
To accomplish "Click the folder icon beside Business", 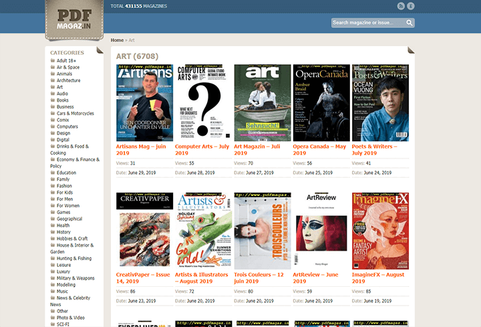I will (x=53, y=106).
